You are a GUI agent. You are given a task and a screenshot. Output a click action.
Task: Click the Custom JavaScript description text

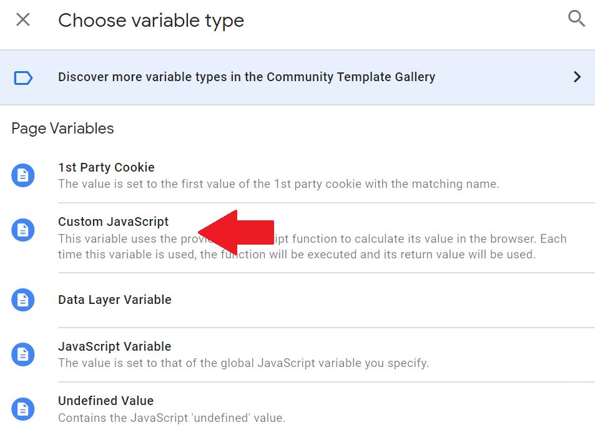pyautogui.click(x=312, y=247)
